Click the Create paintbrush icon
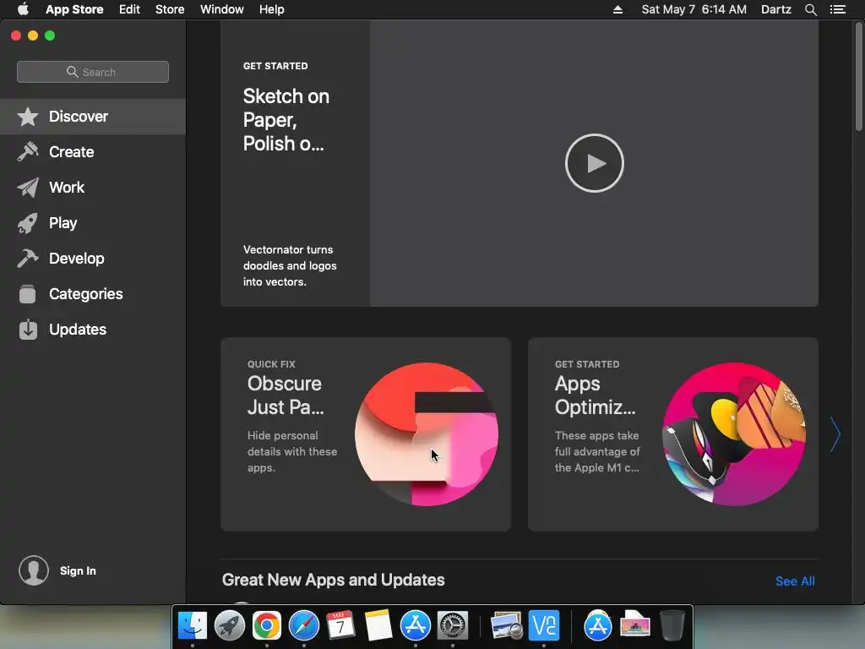This screenshot has height=649, width=865. coord(28,152)
